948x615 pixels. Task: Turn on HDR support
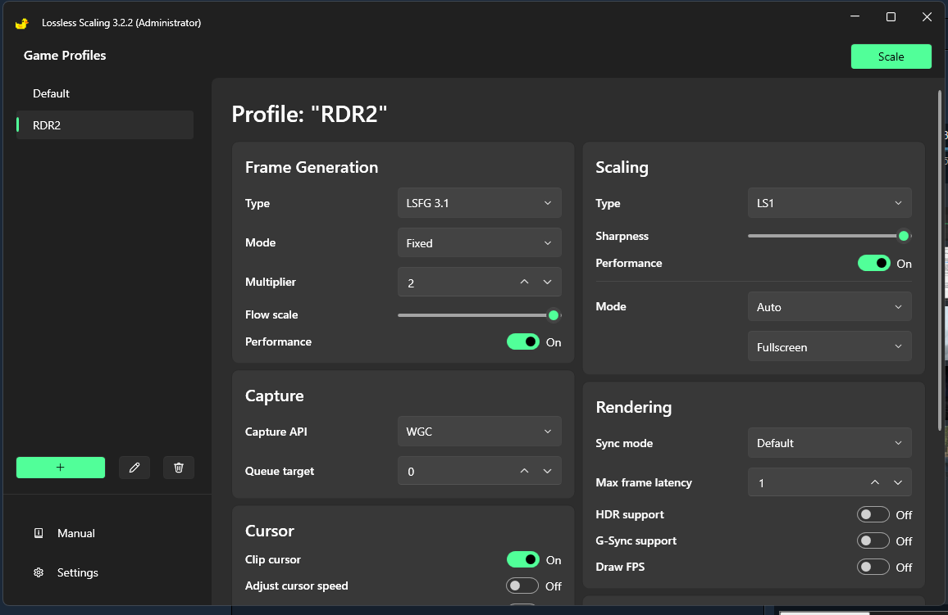(x=873, y=514)
